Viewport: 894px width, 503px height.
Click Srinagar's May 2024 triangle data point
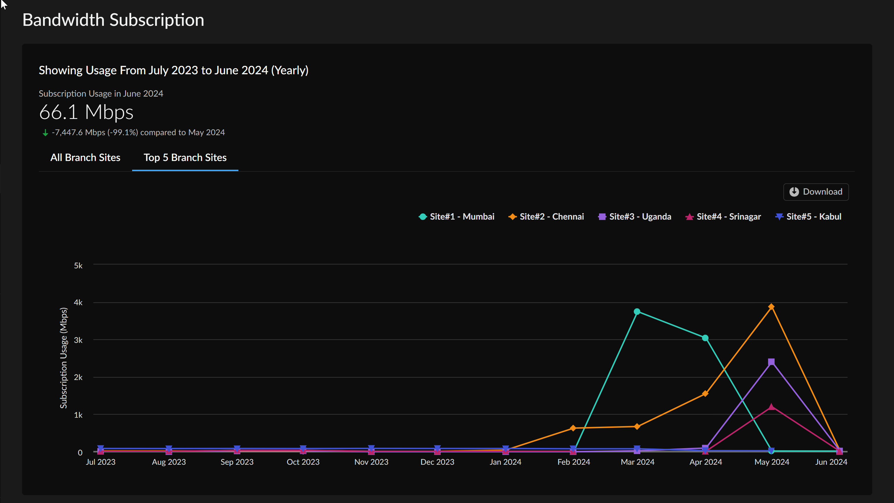[x=771, y=407]
